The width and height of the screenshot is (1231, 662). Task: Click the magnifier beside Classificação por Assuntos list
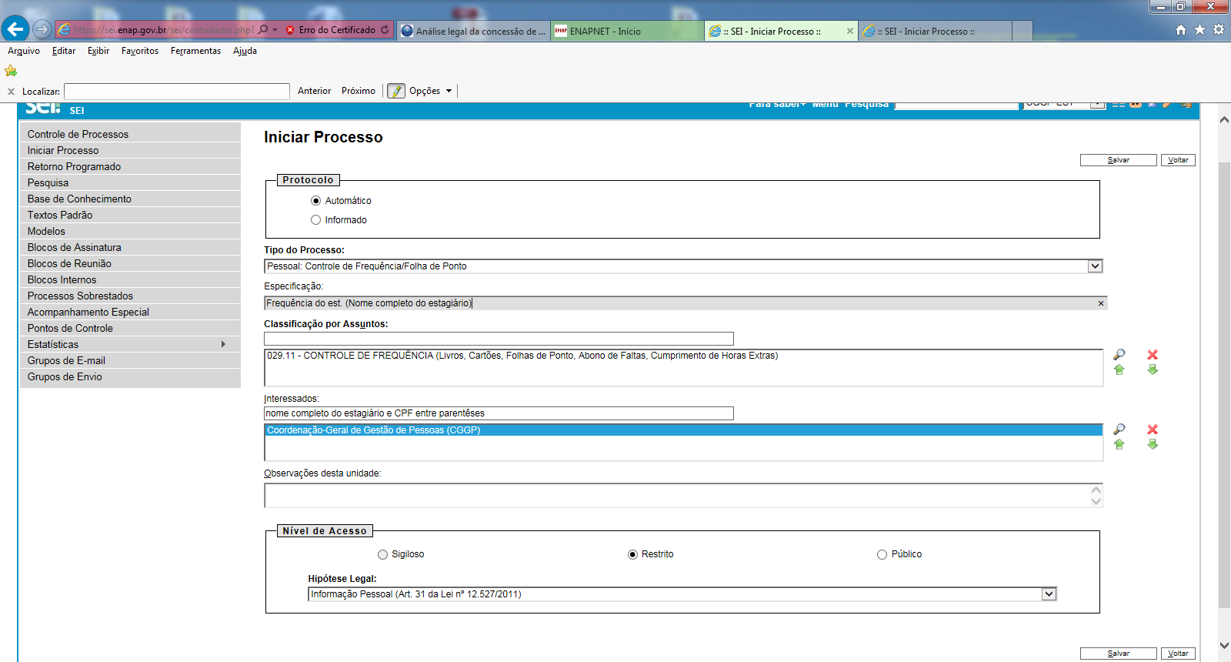click(x=1119, y=355)
